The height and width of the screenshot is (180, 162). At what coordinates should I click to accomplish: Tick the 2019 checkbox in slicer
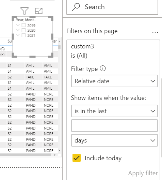[x=23, y=25]
